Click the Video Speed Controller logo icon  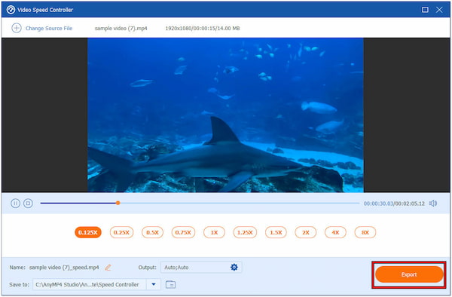point(11,10)
